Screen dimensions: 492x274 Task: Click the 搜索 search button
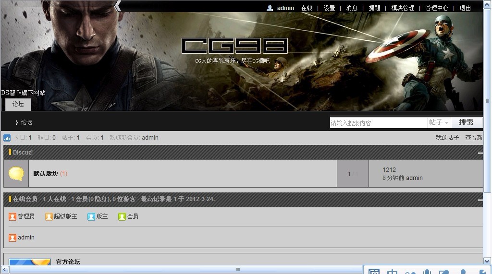click(466, 122)
